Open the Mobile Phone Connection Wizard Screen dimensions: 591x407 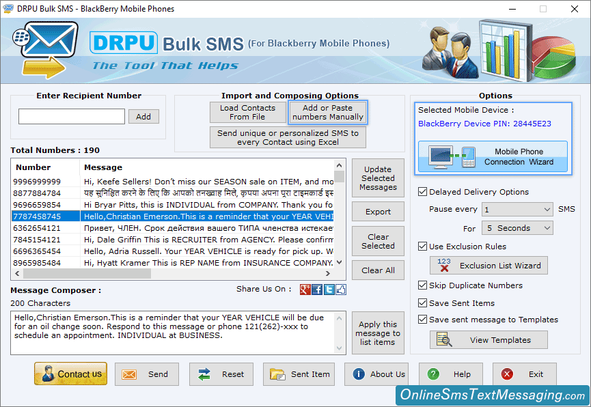493,156
